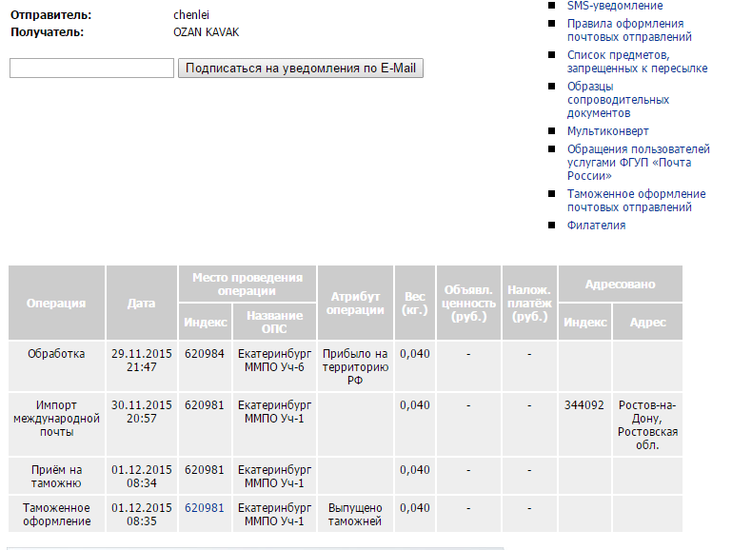Select recipient name 'OZAN KAVAK'
The image size is (752, 550).
tap(207, 32)
